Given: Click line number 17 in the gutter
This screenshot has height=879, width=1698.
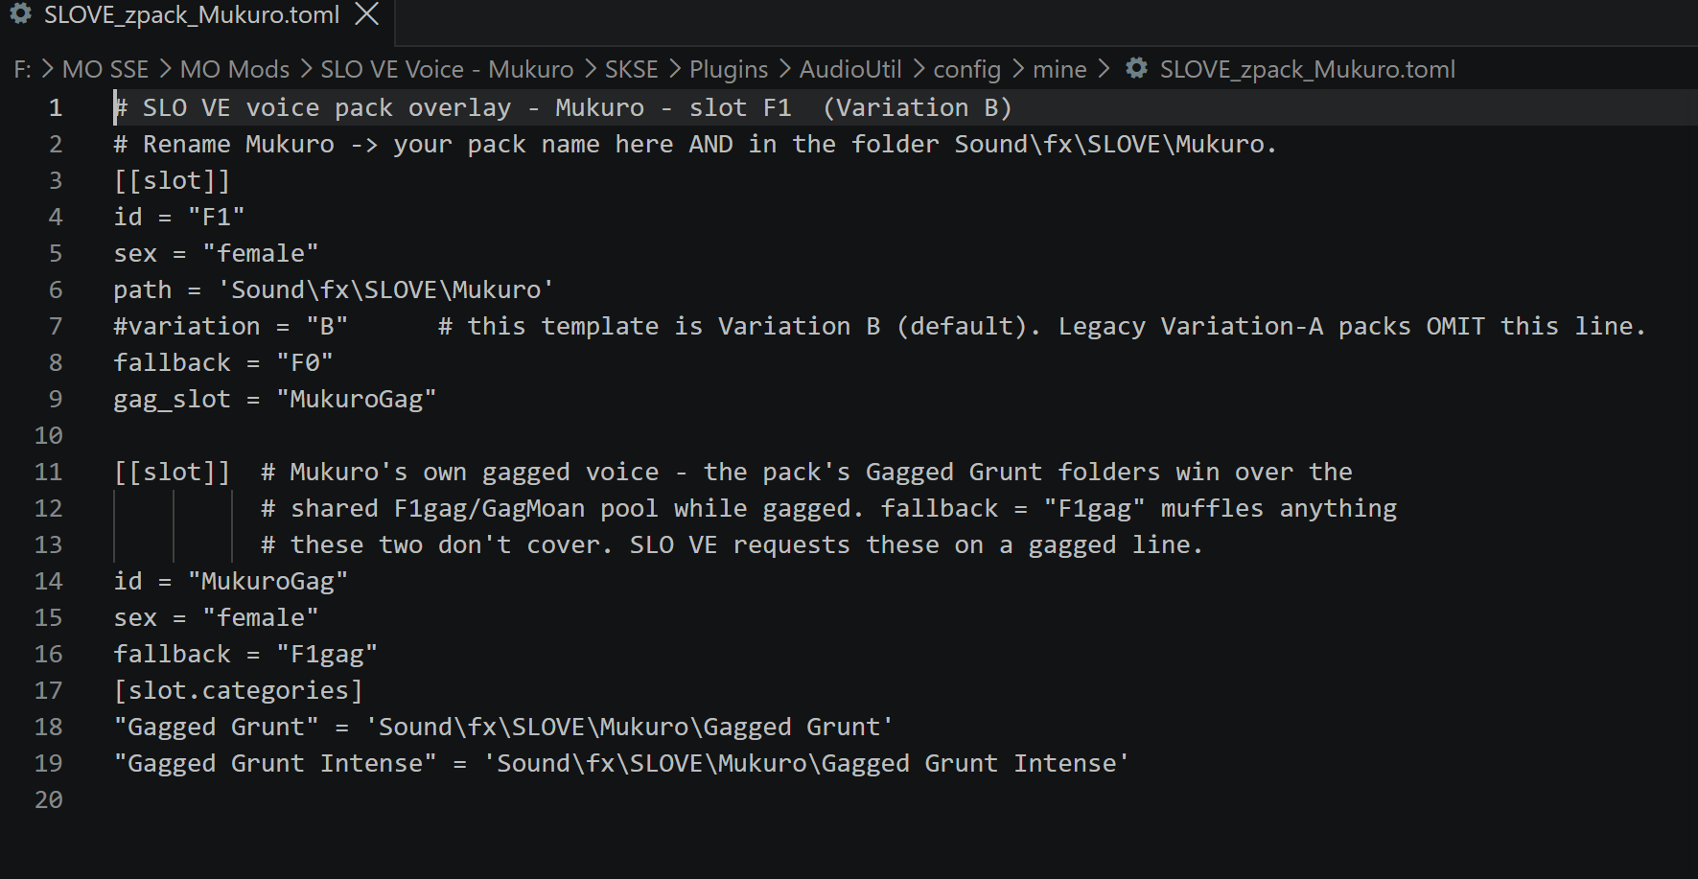Looking at the screenshot, I should (x=49, y=690).
